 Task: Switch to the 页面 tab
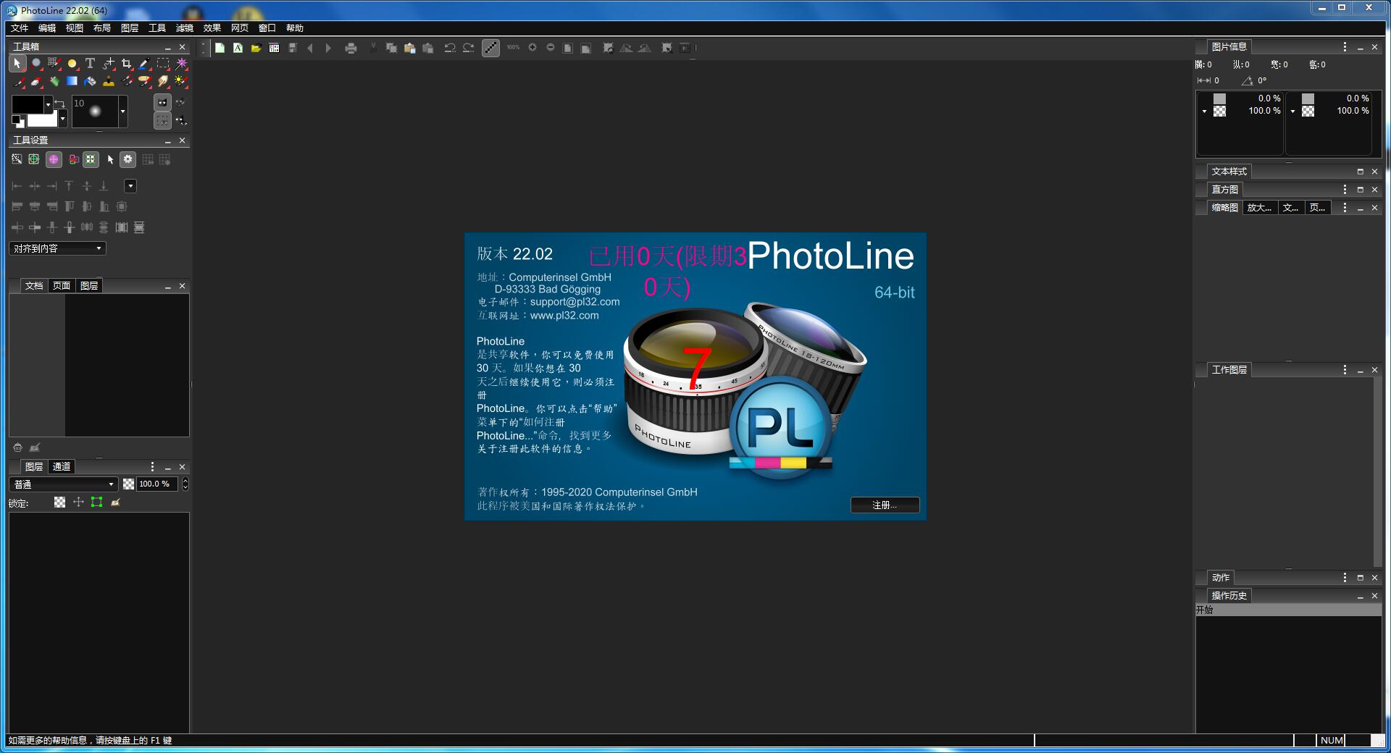[62, 285]
